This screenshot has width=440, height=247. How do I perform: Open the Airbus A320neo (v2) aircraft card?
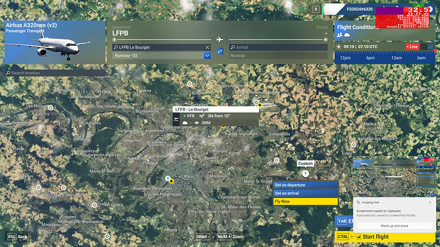point(55,42)
